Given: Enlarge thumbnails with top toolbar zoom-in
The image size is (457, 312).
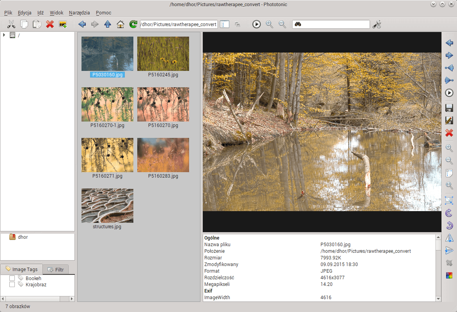Looking at the screenshot, I should click(x=269, y=24).
